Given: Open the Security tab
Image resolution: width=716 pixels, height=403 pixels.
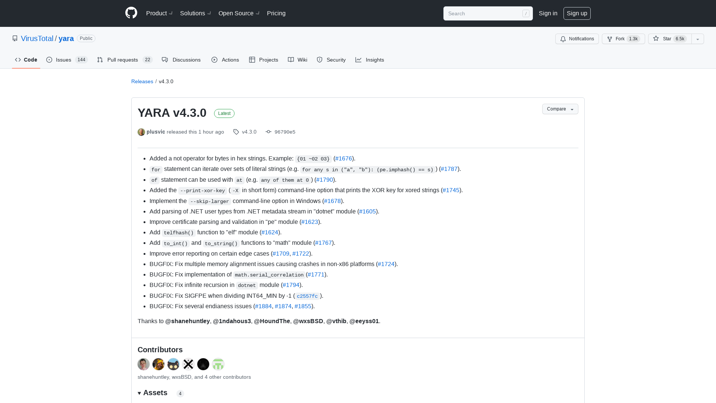Looking at the screenshot, I should pos(331,60).
